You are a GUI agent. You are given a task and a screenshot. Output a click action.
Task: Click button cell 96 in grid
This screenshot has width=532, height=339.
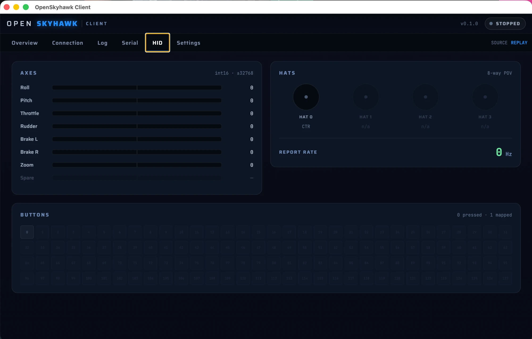pyautogui.click(x=27, y=278)
